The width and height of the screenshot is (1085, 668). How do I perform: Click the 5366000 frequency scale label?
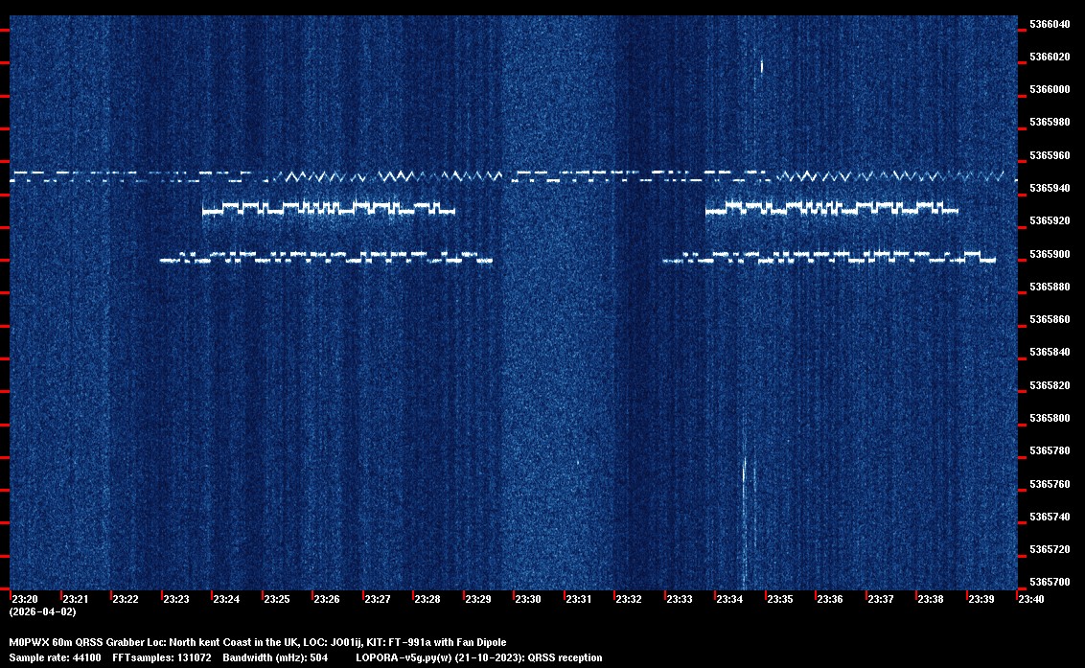1050,89
